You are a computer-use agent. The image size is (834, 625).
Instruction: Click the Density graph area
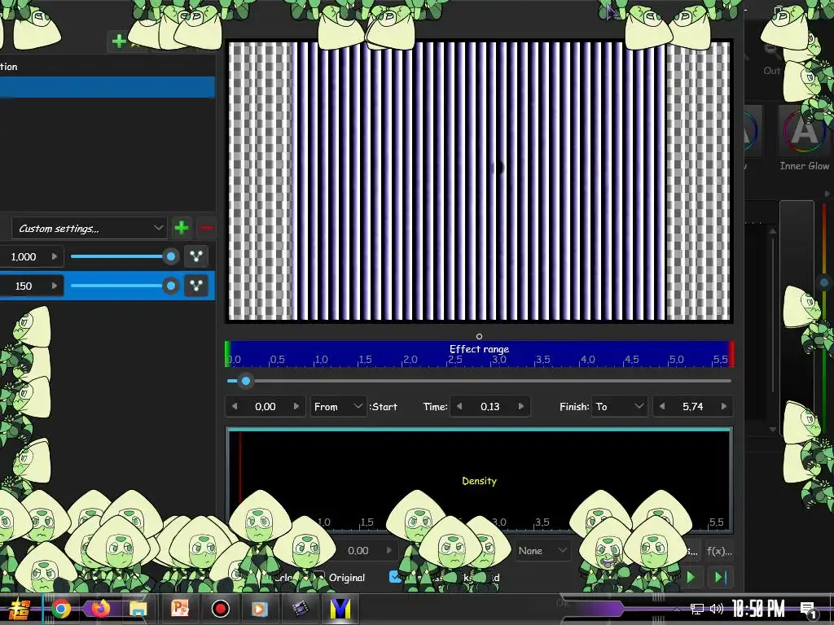479,480
